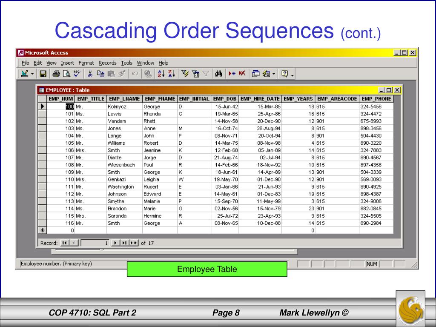The image size is (436, 327).
Task: Click the last name cell 'Washington'
Action: click(124, 187)
